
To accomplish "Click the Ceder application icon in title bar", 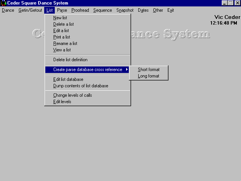I will click(x=3, y=3).
